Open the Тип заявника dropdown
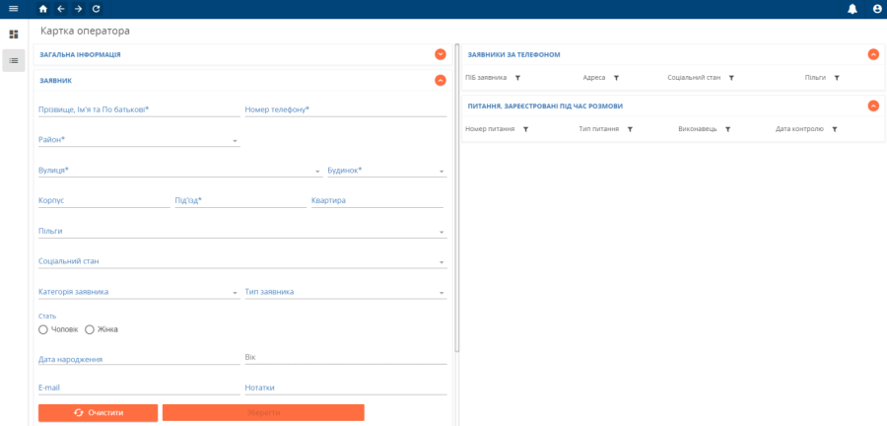Viewport: 887px width, 426px height. (346, 292)
